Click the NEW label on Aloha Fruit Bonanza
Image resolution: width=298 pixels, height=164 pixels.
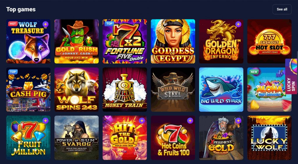tap(254, 72)
